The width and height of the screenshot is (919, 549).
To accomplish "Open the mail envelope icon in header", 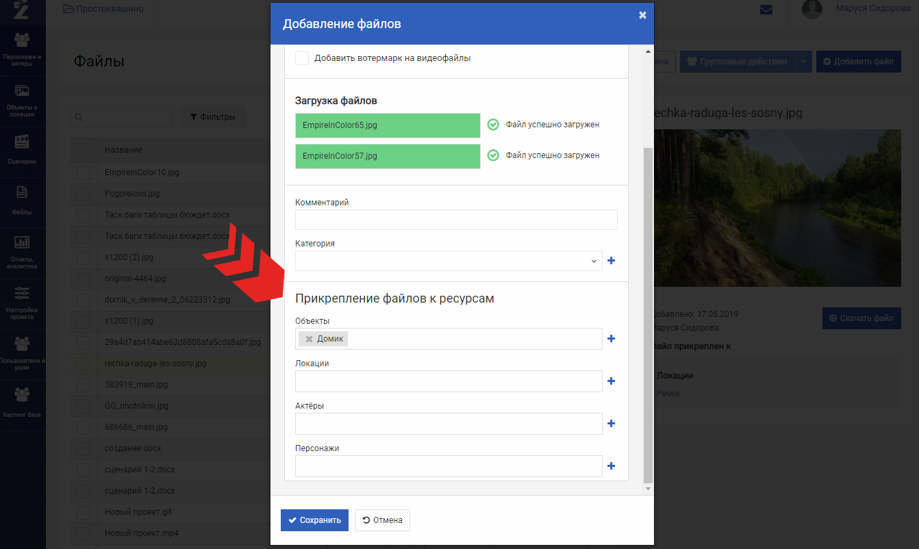I will point(766,10).
